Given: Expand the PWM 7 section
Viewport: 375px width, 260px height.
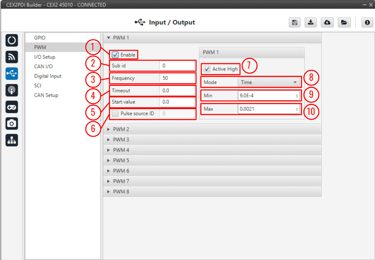Looking at the screenshot, I should pos(212,181).
